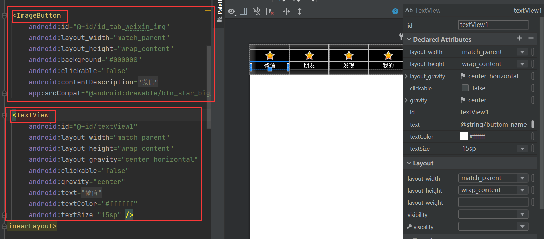Click the text value @string/buttom_name
The image size is (544, 239).
[494, 124]
